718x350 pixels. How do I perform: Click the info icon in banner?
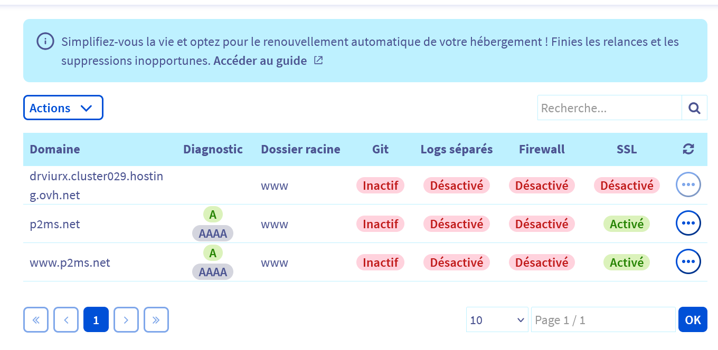click(x=45, y=41)
